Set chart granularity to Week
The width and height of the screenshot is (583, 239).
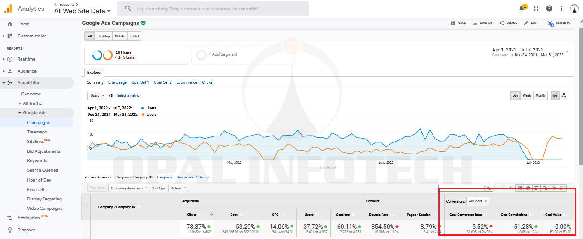527,96
